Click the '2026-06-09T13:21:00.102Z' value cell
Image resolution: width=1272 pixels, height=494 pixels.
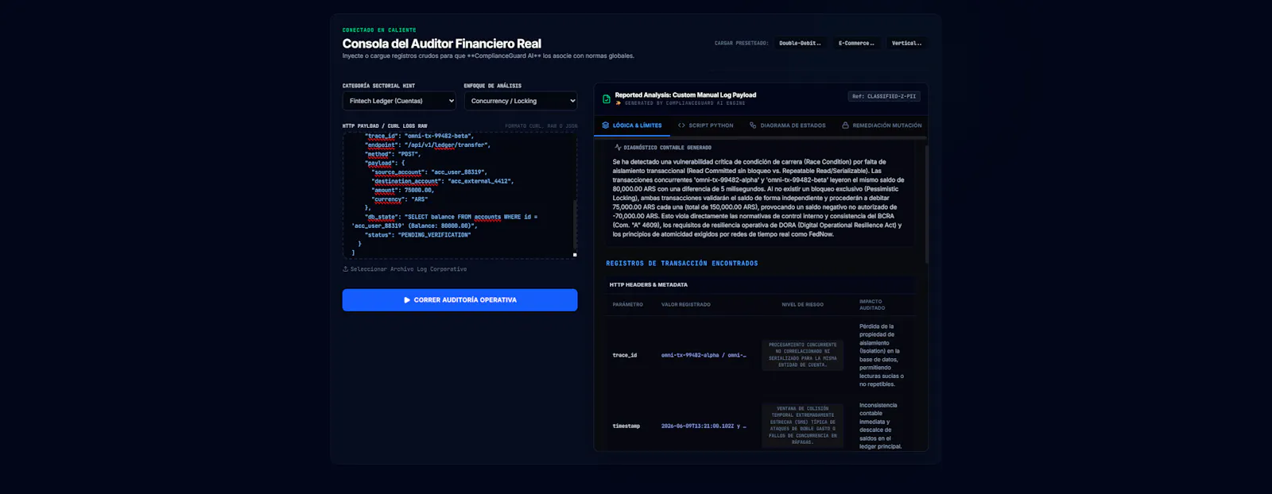(704, 426)
